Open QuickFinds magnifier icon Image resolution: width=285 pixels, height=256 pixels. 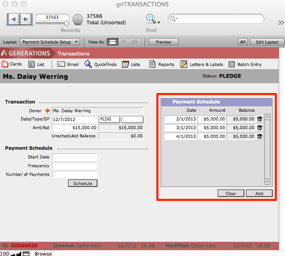[88, 65]
